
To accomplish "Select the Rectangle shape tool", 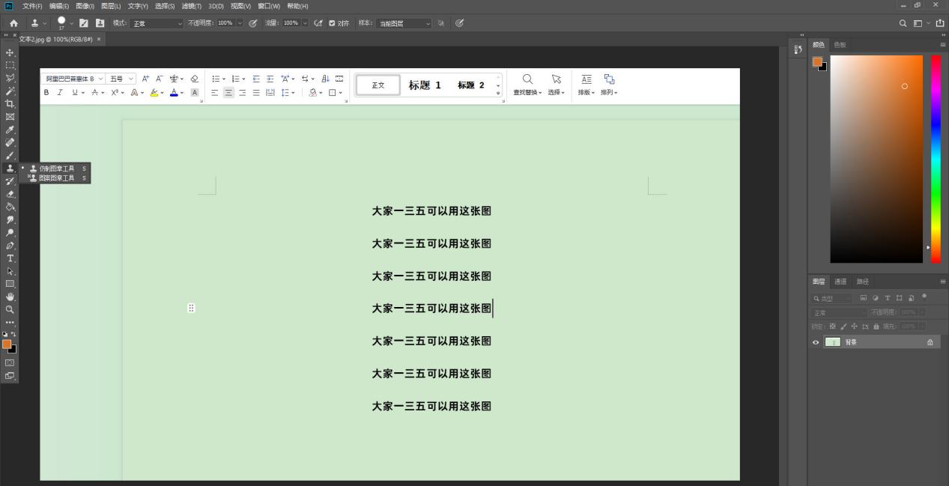I will pyautogui.click(x=10, y=284).
